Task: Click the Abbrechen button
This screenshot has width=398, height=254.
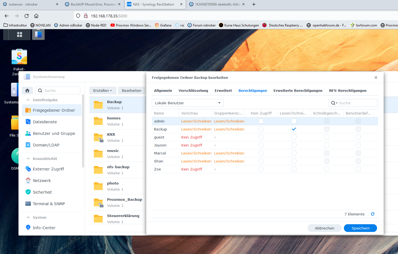Action: pyautogui.click(x=325, y=228)
